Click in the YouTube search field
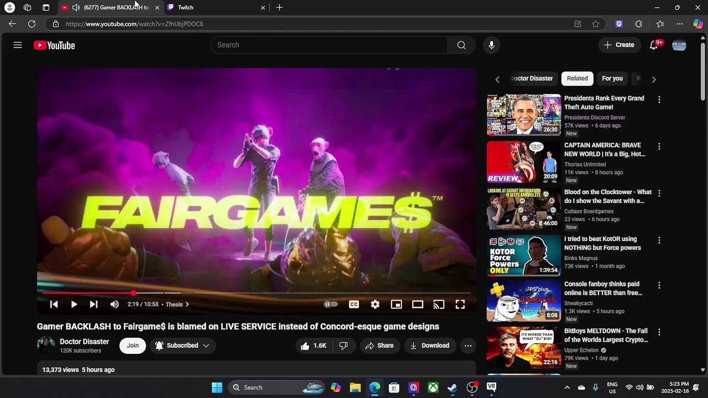The height and width of the screenshot is (398, 708). click(329, 45)
